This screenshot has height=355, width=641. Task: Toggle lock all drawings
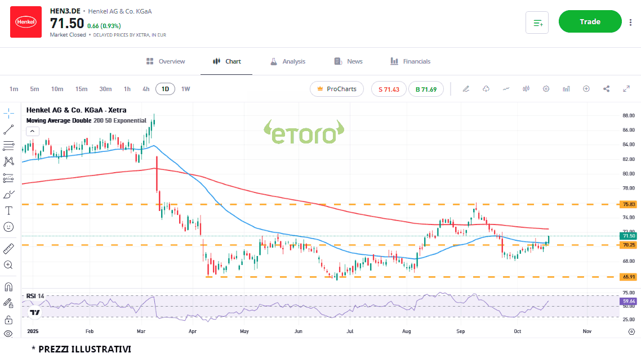click(x=8, y=320)
